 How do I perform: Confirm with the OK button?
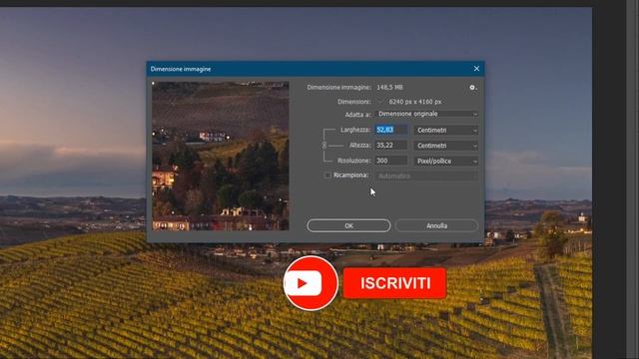(x=348, y=226)
